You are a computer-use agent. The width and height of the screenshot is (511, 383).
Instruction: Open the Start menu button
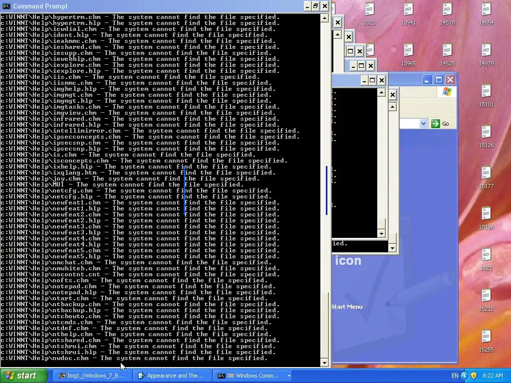24,376
